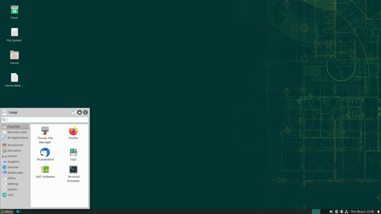Click inside the application search field
The height and width of the screenshot is (214, 381).
coord(45,120)
